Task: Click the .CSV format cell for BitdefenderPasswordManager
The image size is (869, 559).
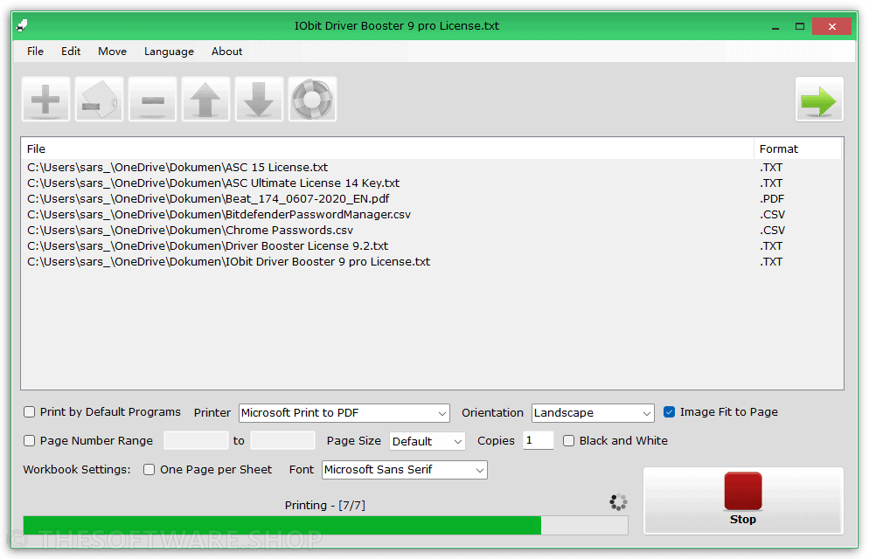Action: tap(773, 214)
